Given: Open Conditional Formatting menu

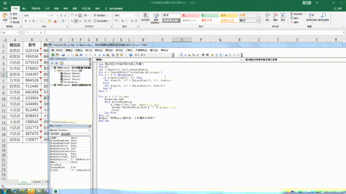Looking at the screenshot, I should (x=145, y=18).
